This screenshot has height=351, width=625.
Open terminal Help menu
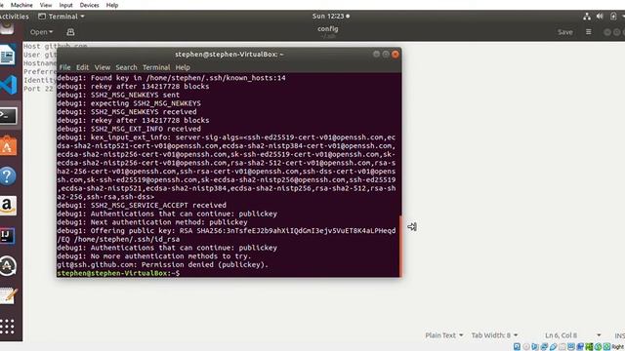(183, 67)
